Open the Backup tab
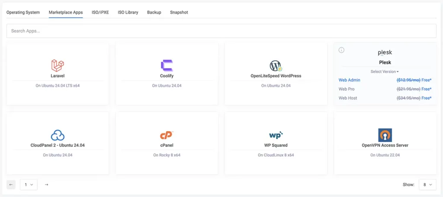 (x=154, y=13)
